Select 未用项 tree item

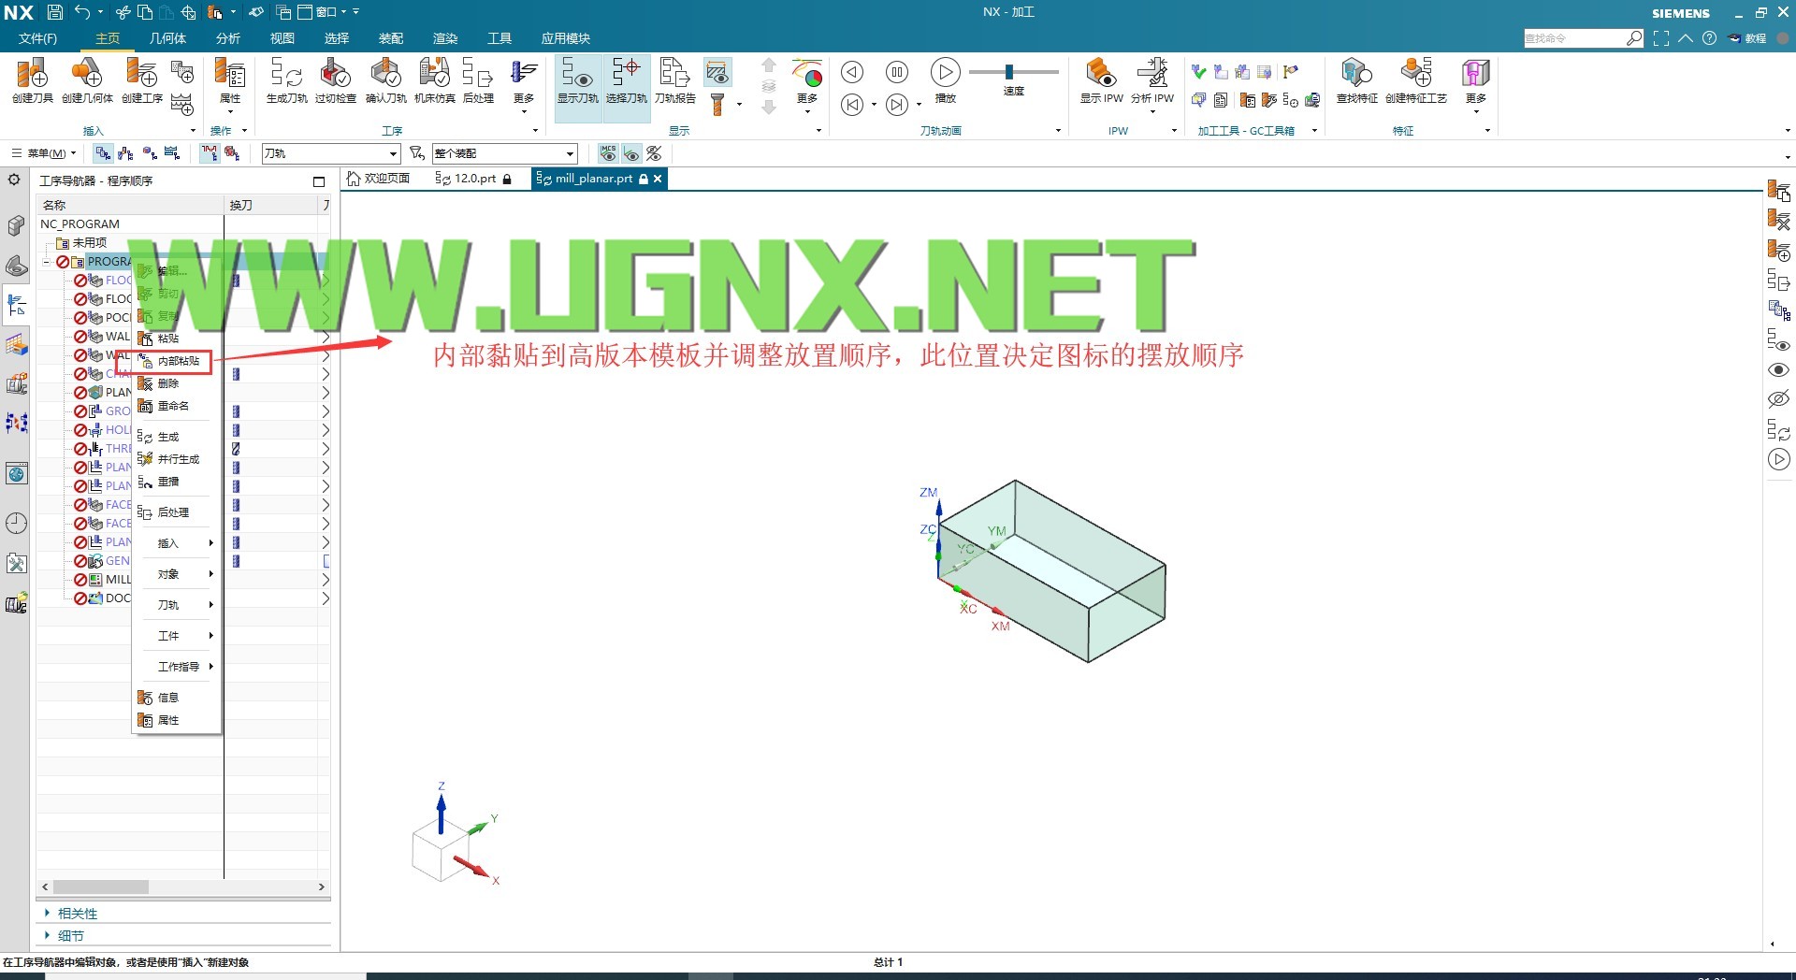(89, 243)
